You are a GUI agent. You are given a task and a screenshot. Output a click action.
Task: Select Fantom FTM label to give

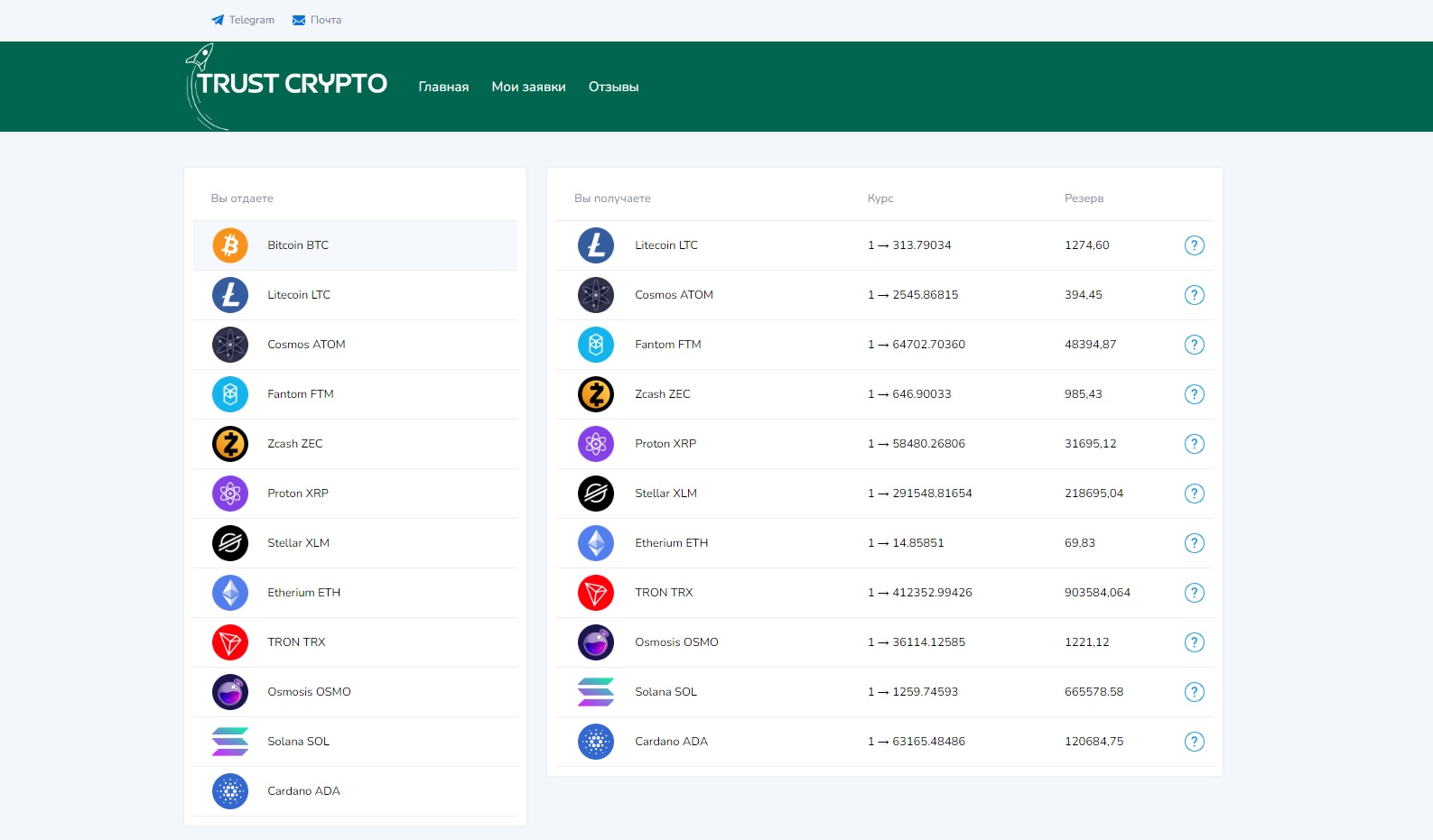pos(301,394)
